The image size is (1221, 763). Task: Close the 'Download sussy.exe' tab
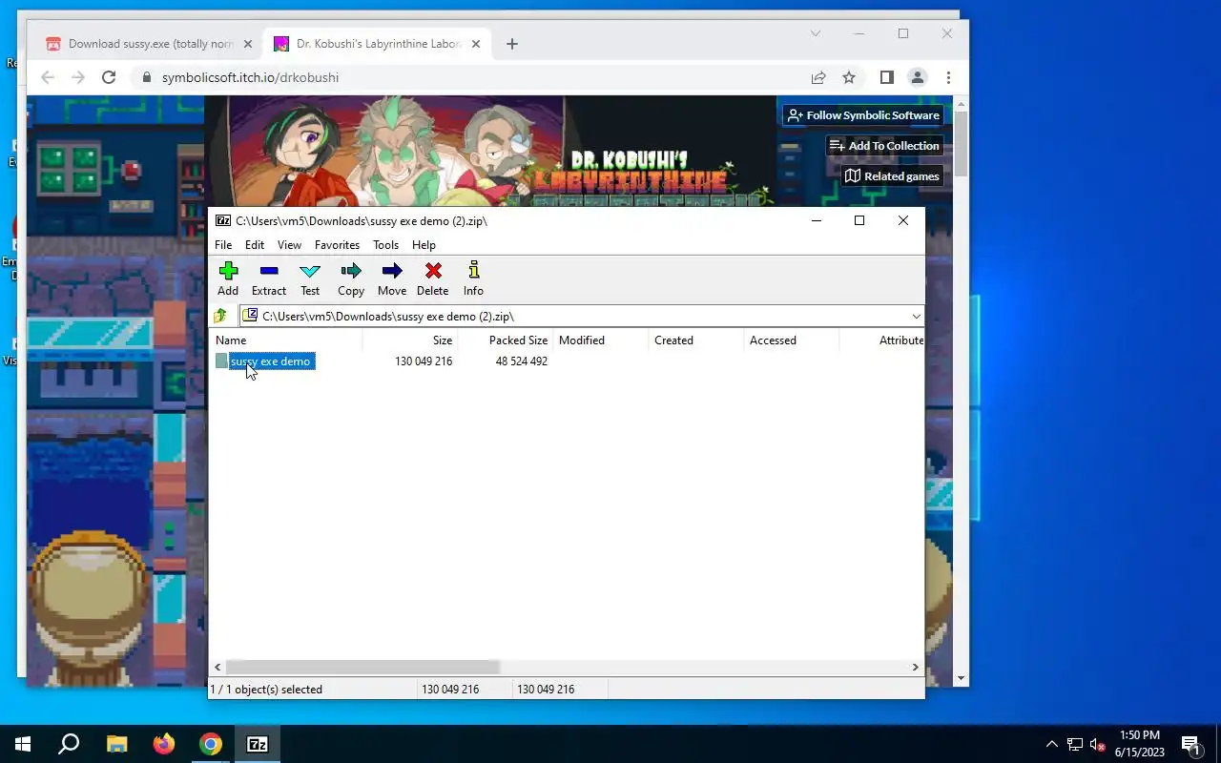pos(248,44)
